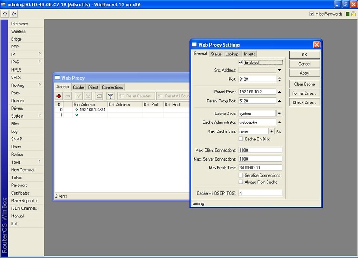
Task: Enable the Cache On Disk checkbox
Action: click(x=241, y=139)
